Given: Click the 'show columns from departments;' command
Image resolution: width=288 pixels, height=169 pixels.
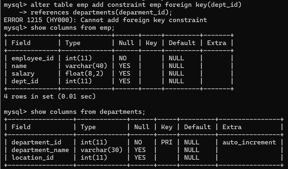Looking at the screenshot, I should tap(88, 112).
